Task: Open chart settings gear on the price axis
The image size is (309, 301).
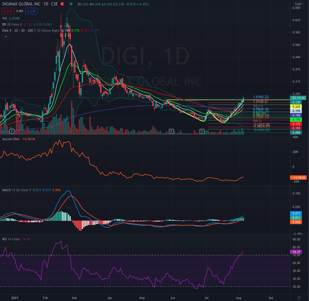Action: 299,297
